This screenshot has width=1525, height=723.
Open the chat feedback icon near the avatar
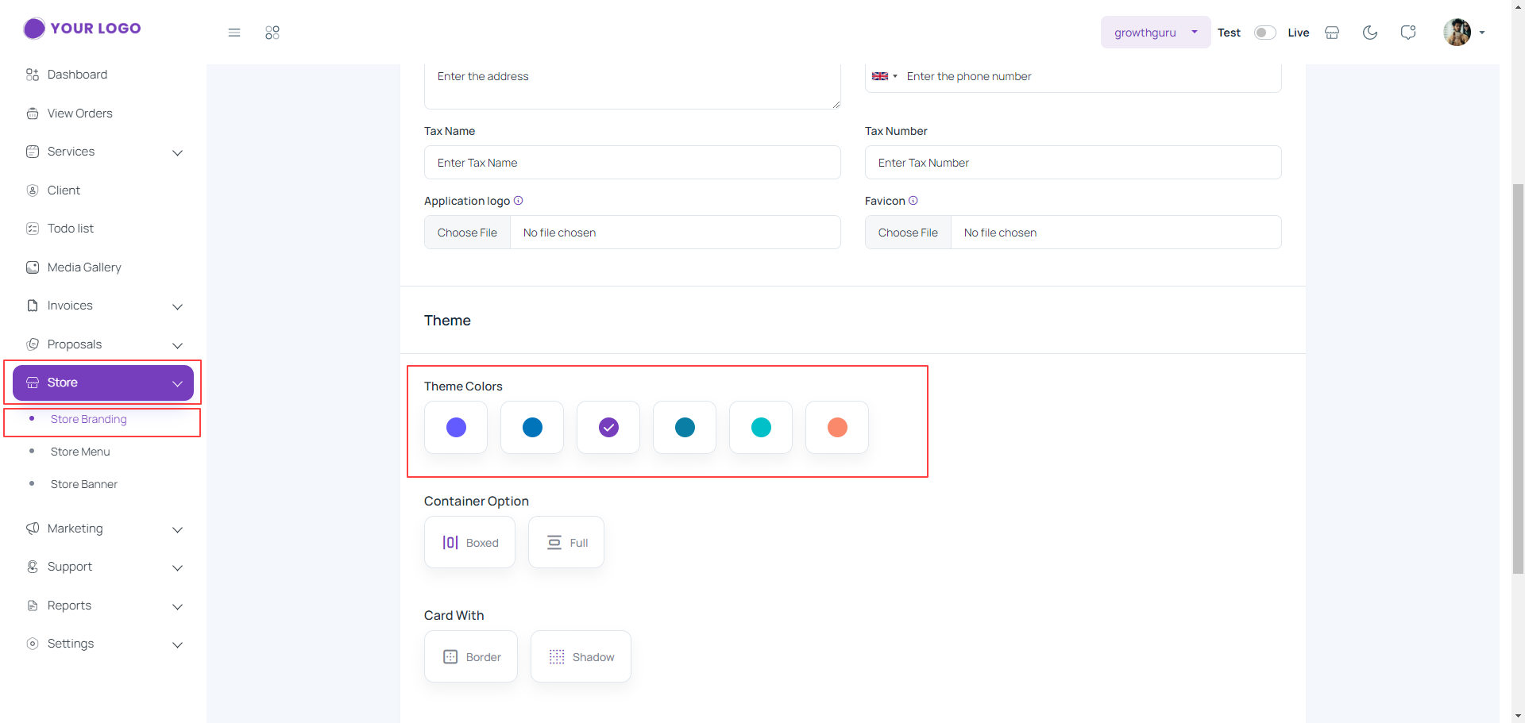coord(1409,33)
